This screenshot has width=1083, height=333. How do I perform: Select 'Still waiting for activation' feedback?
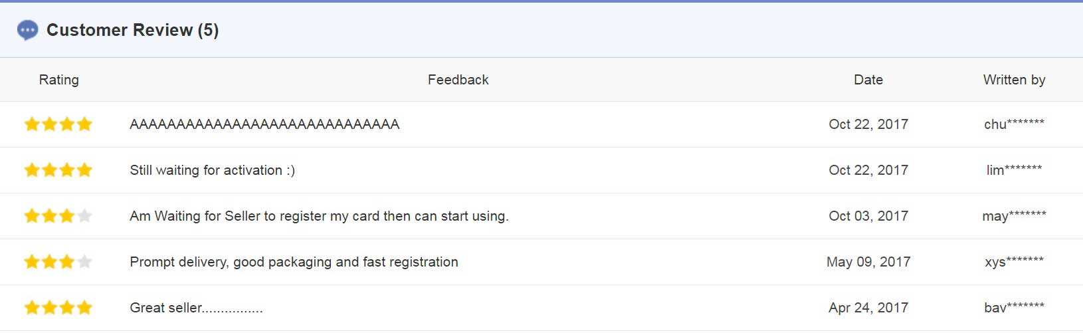point(213,170)
